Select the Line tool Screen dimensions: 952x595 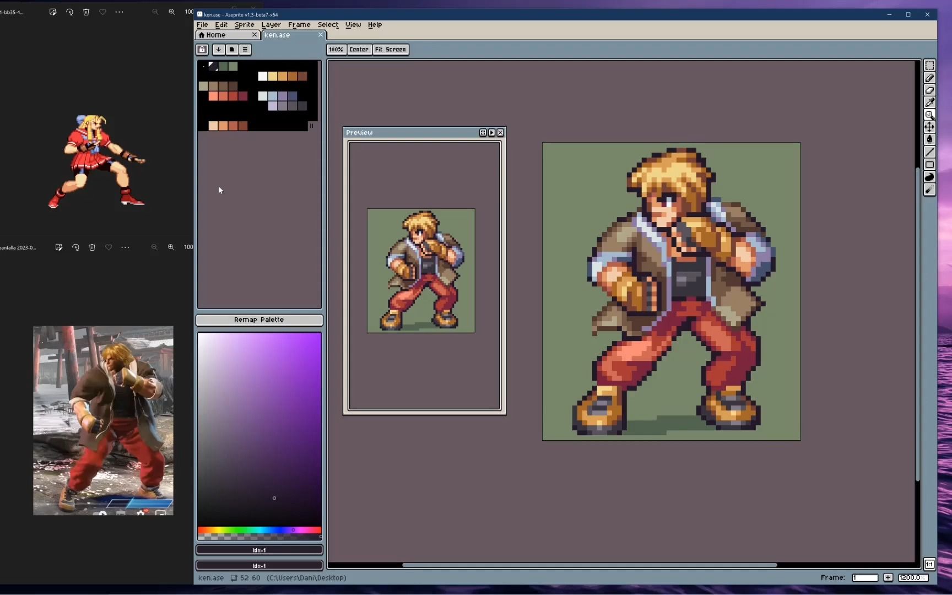point(929,152)
